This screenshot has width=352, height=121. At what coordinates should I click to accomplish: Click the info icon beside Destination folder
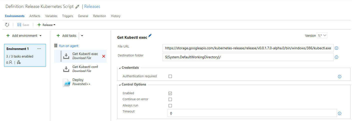click(336, 57)
